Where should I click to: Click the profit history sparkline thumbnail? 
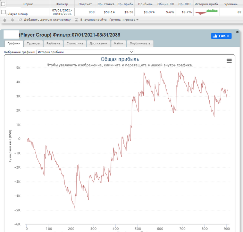(x=206, y=12)
